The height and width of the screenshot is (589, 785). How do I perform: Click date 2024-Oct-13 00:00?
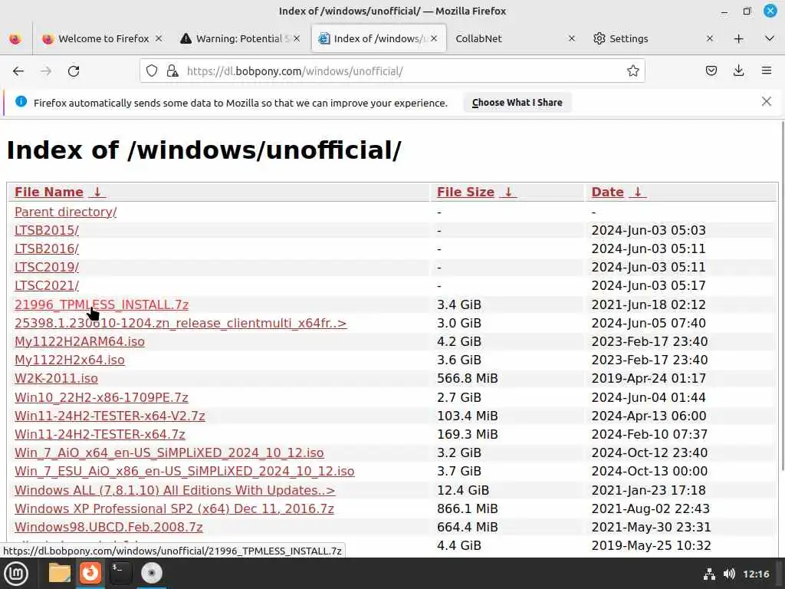(x=649, y=472)
